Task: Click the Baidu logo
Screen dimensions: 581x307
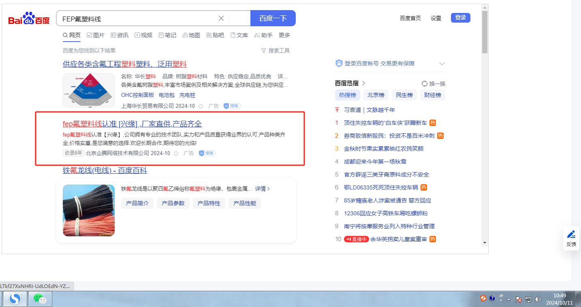Action: 29,19
